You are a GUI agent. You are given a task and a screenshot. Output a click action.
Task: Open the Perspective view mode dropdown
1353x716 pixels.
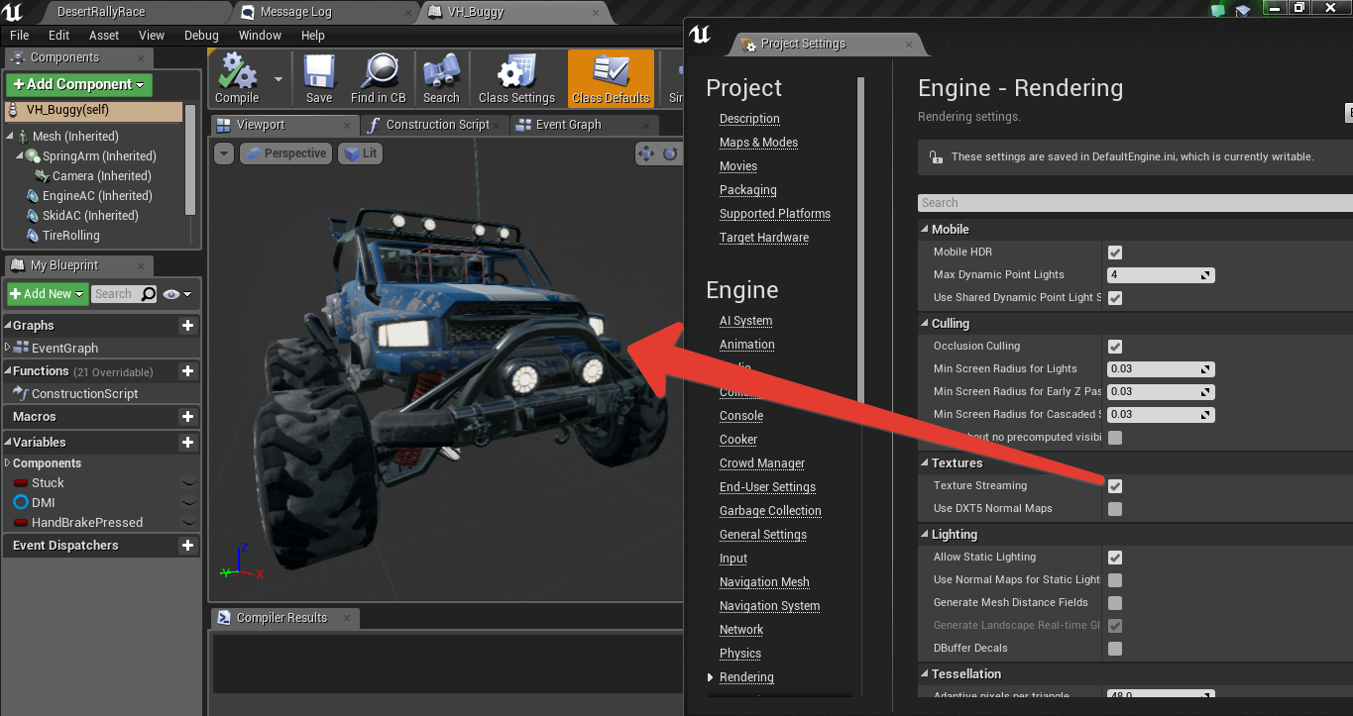point(284,153)
